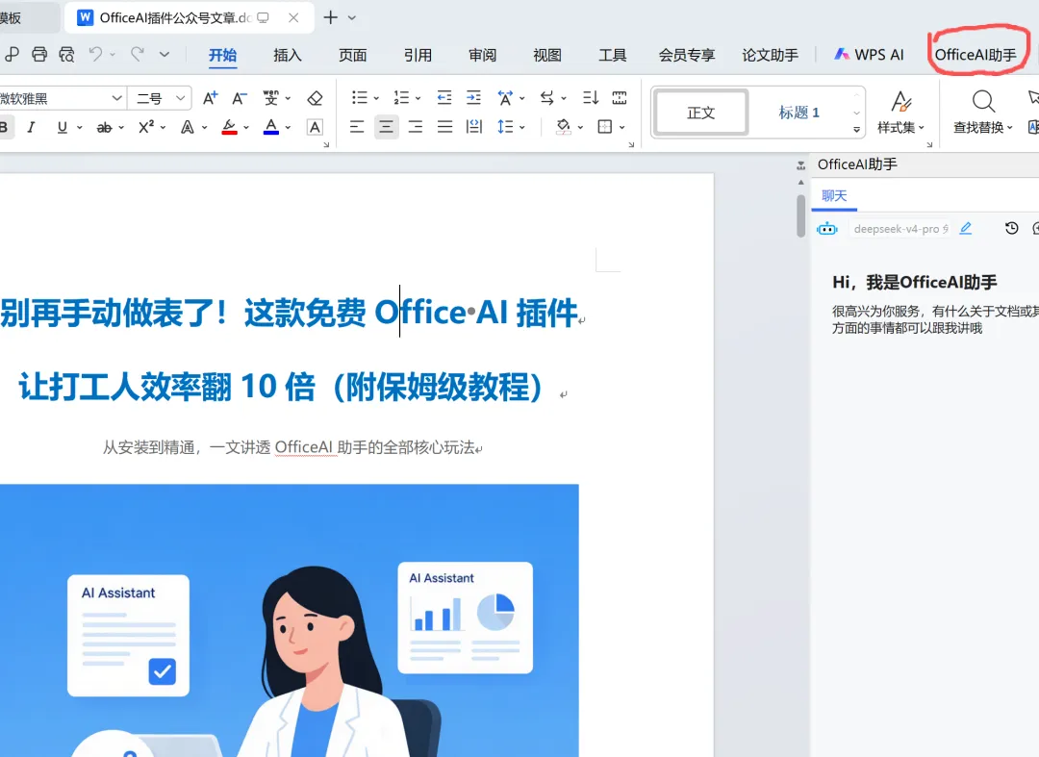The width and height of the screenshot is (1039, 757).
Task: Apply the red highlight color
Action: (x=229, y=127)
